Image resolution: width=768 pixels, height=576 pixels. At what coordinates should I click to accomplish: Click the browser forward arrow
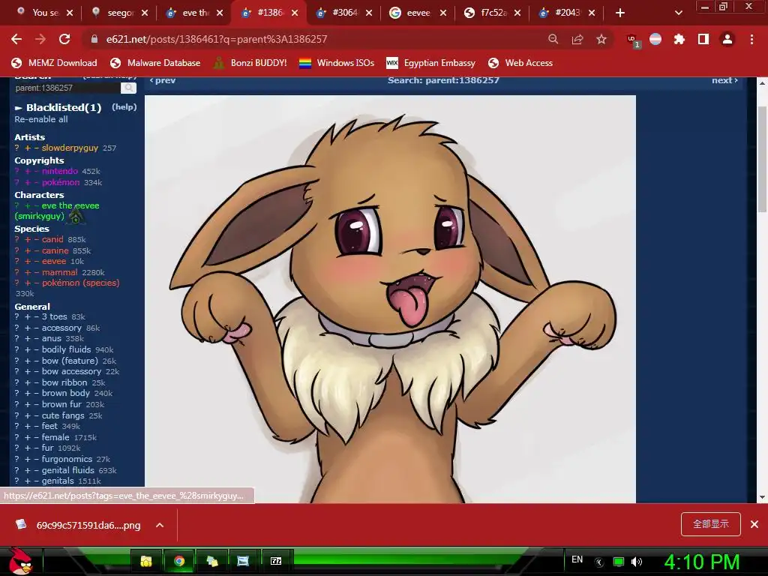(40, 39)
